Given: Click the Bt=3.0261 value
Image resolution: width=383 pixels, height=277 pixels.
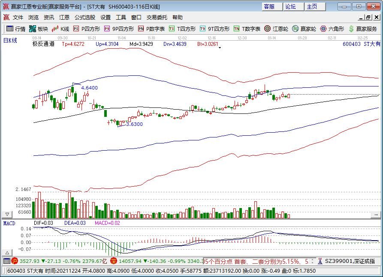Looking at the screenshot, I should (208, 44).
